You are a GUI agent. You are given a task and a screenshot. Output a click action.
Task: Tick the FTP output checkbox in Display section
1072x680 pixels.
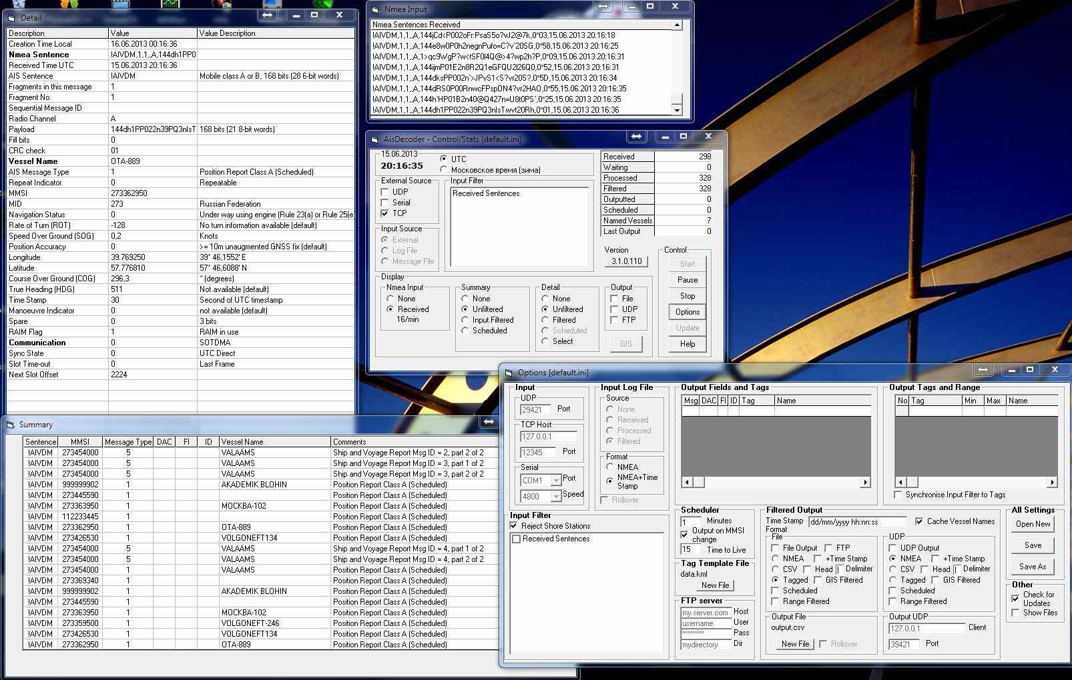[x=614, y=320]
